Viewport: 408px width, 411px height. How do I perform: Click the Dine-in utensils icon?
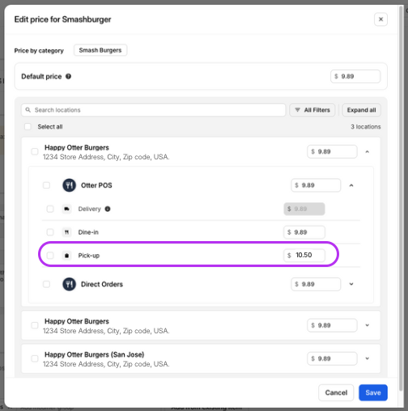(66, 232)
